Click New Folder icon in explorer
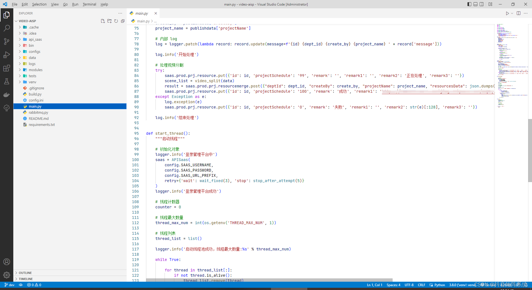The height and width of the screenshot is (290, 532). pyautogui.click(x=109, y=21)
